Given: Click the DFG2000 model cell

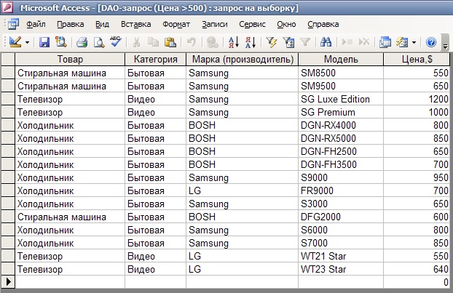Looking at the screenshot, I should [x=341, y=217].
